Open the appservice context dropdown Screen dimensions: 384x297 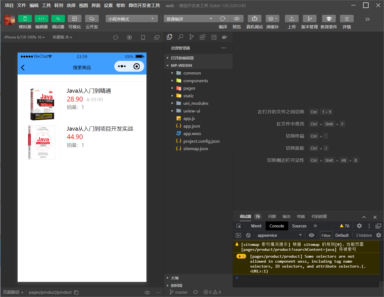(279, 235)
